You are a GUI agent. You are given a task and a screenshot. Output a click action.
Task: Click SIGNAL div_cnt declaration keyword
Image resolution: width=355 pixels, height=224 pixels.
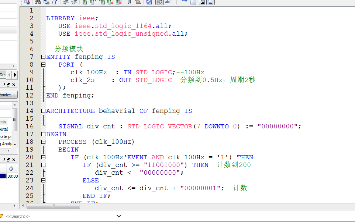click(x=70, y=126)
